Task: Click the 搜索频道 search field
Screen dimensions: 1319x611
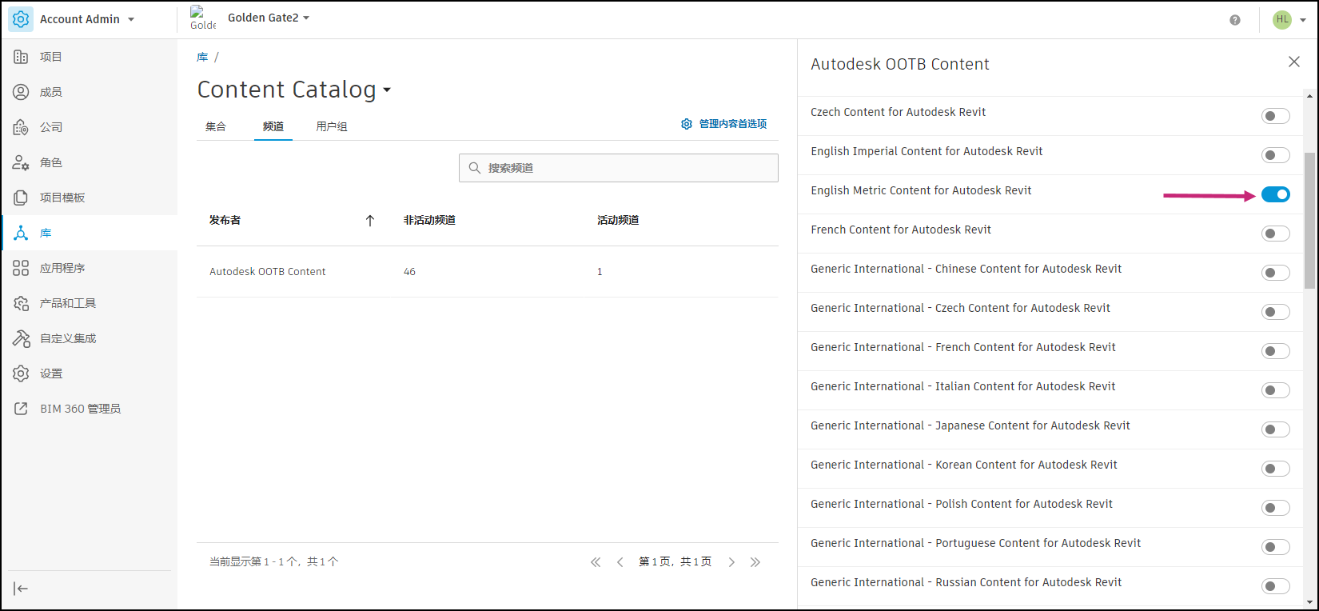Action: (619, 168)
